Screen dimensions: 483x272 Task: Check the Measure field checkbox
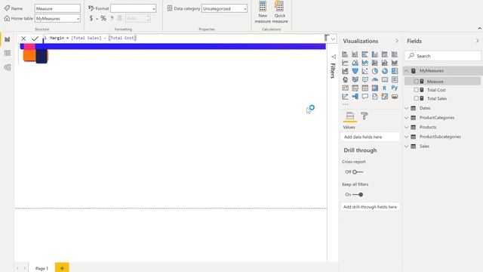coord(416,82)
